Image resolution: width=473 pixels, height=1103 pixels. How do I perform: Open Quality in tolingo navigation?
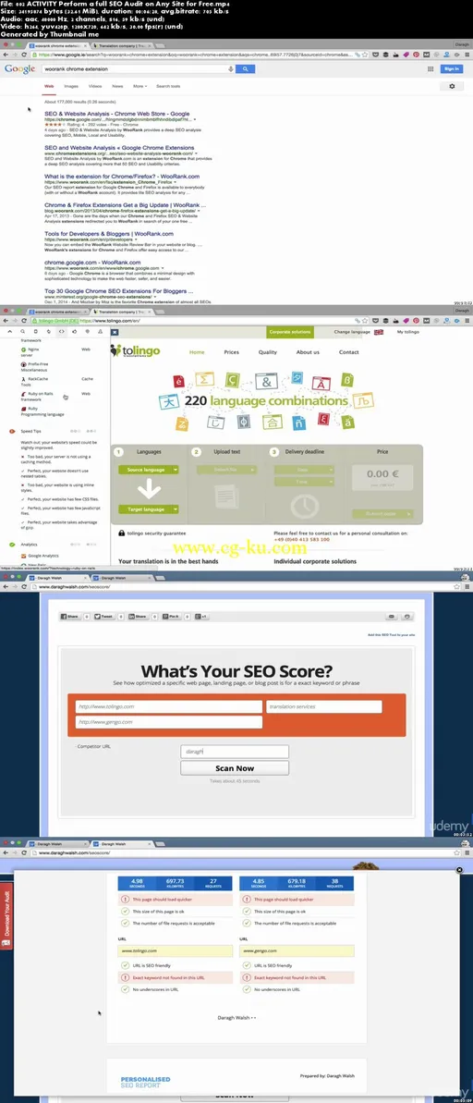coord(267,351)
